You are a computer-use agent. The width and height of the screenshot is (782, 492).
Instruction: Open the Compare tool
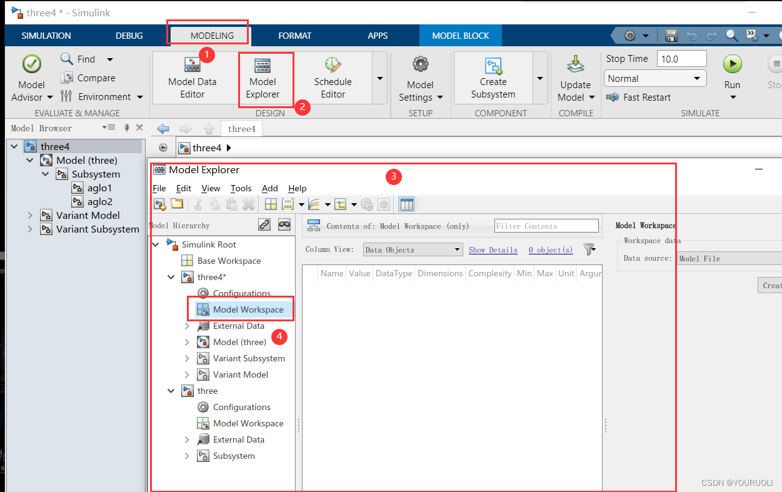click(x=88, y=78)
